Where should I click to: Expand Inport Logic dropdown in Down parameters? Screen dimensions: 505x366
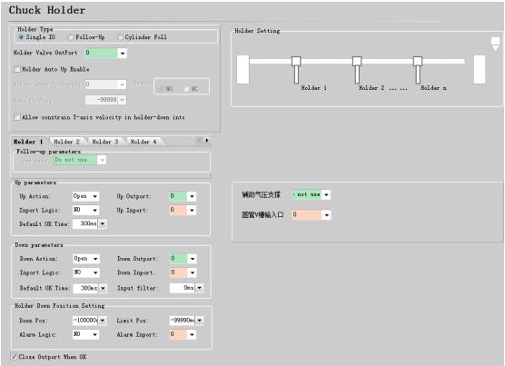coord(95,272)
